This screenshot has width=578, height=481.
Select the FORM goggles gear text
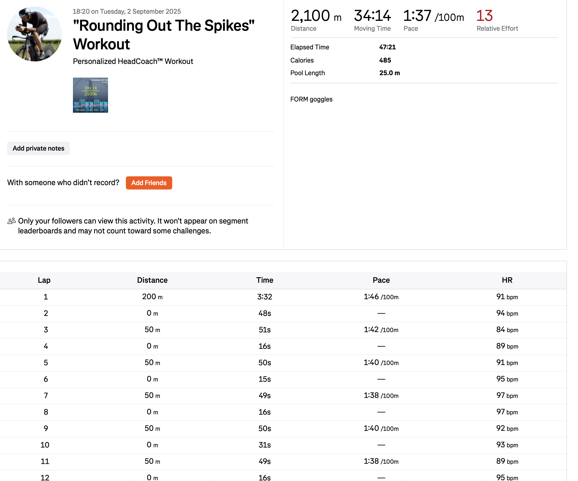pyautogui.click(x=311, y=99)
